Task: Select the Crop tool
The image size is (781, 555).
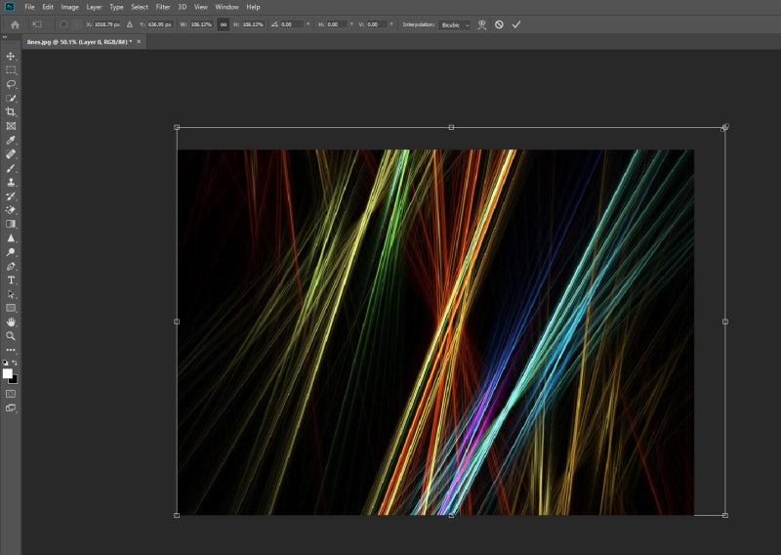Action: click(x=11, y=112)
